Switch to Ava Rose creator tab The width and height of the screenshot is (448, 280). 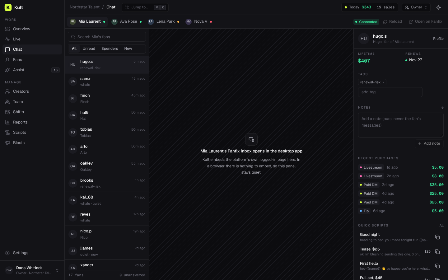(127, 22)
